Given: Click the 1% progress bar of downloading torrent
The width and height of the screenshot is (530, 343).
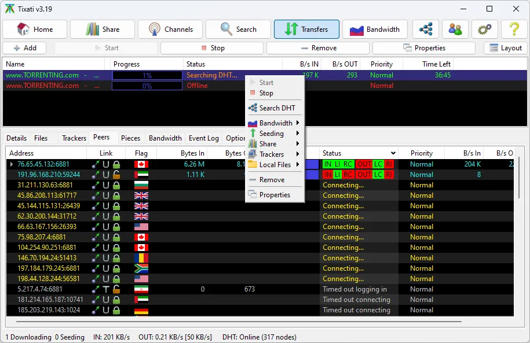Looking at the screenshot, I should click(147, 75).
